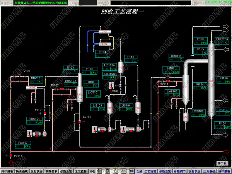
Task: Click the TV102 control valve
Action: [x=61, y=89]
